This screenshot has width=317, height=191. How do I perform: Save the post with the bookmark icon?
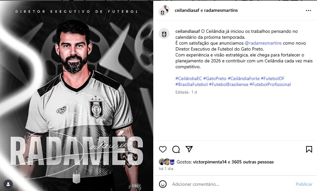pos(309,149)
